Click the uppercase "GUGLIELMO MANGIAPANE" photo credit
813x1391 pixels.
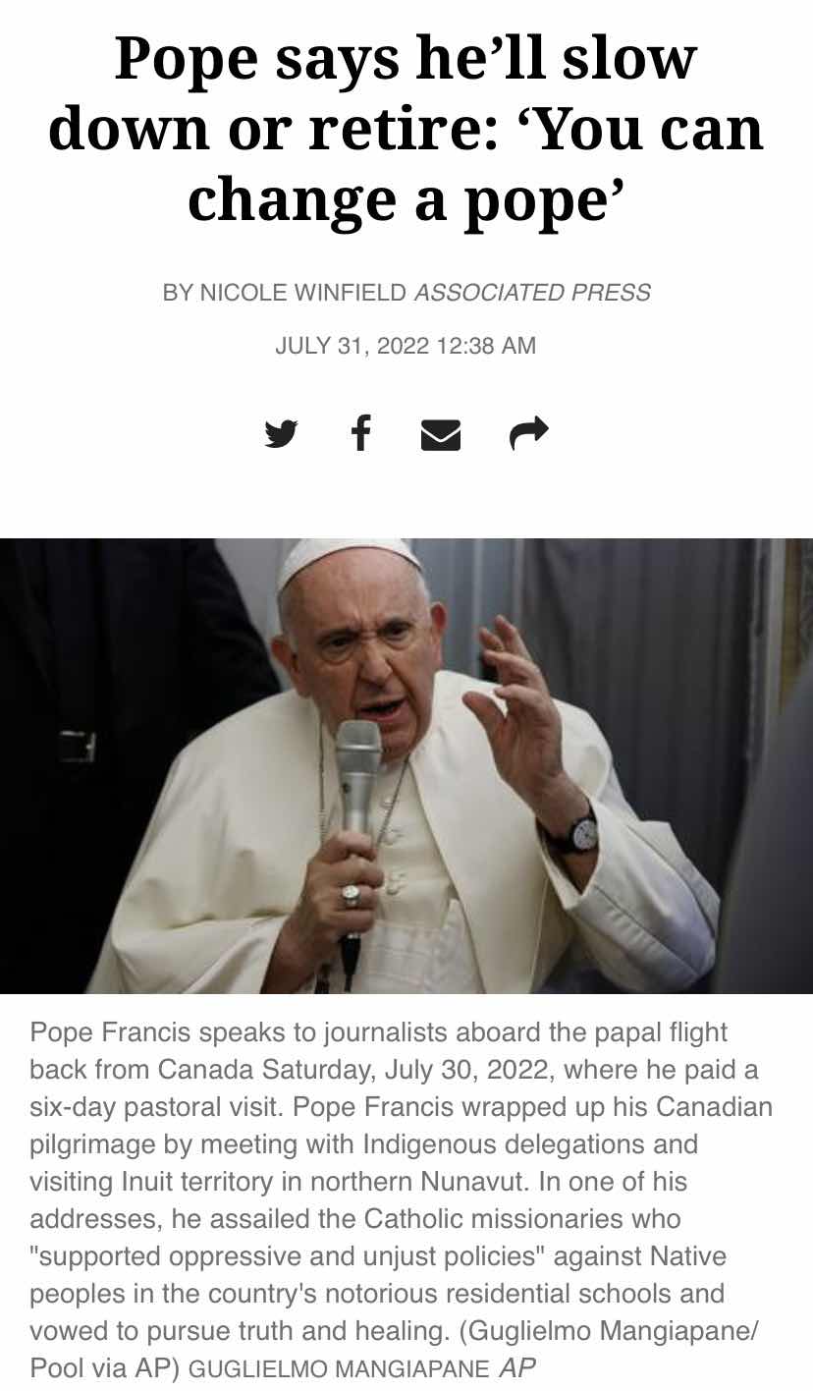(339, 1368)
